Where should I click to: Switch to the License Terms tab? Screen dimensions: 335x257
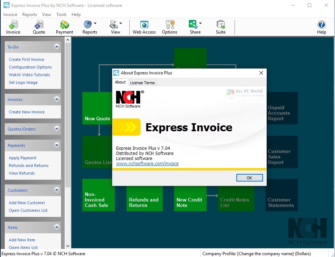[x=142, y=83]
